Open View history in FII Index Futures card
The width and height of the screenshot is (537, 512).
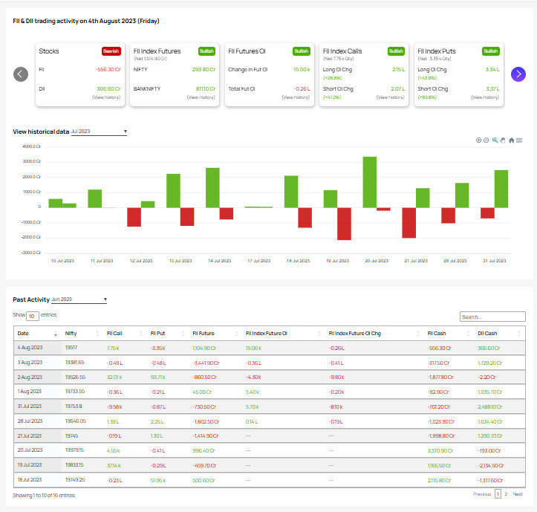201,97
